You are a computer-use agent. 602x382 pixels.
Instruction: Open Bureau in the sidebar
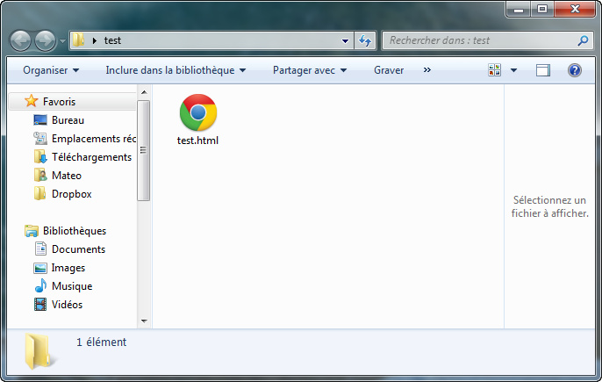pyautogui.click(x=68, y=120)
